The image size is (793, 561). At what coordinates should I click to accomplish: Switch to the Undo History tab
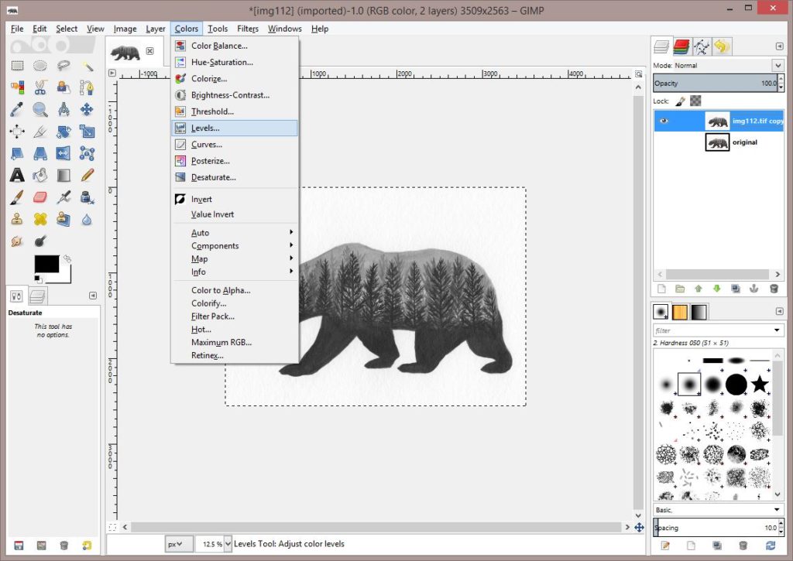[722, 47]
